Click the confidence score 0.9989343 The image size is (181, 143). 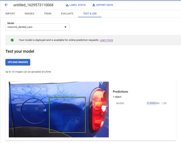coord(153,103)
